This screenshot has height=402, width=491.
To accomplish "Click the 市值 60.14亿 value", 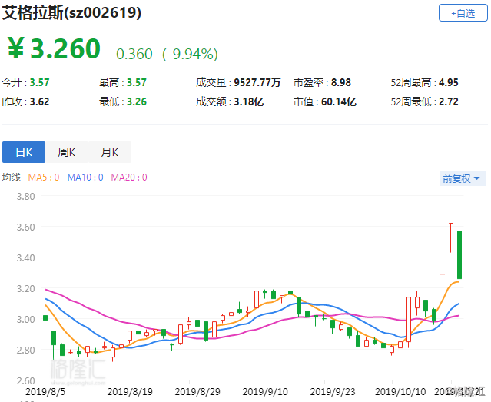I will (339, 101).
